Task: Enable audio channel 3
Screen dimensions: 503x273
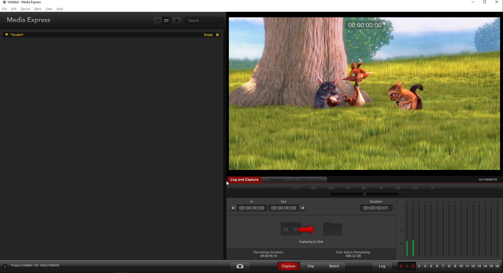Action: pos(419,266)
